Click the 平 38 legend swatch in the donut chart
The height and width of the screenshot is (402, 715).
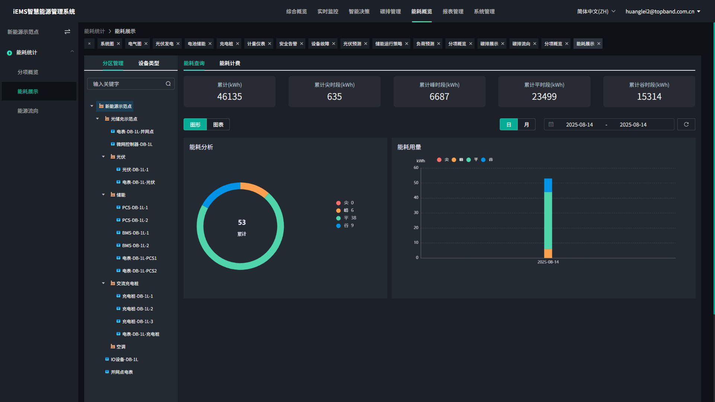(x=339, y=218)
